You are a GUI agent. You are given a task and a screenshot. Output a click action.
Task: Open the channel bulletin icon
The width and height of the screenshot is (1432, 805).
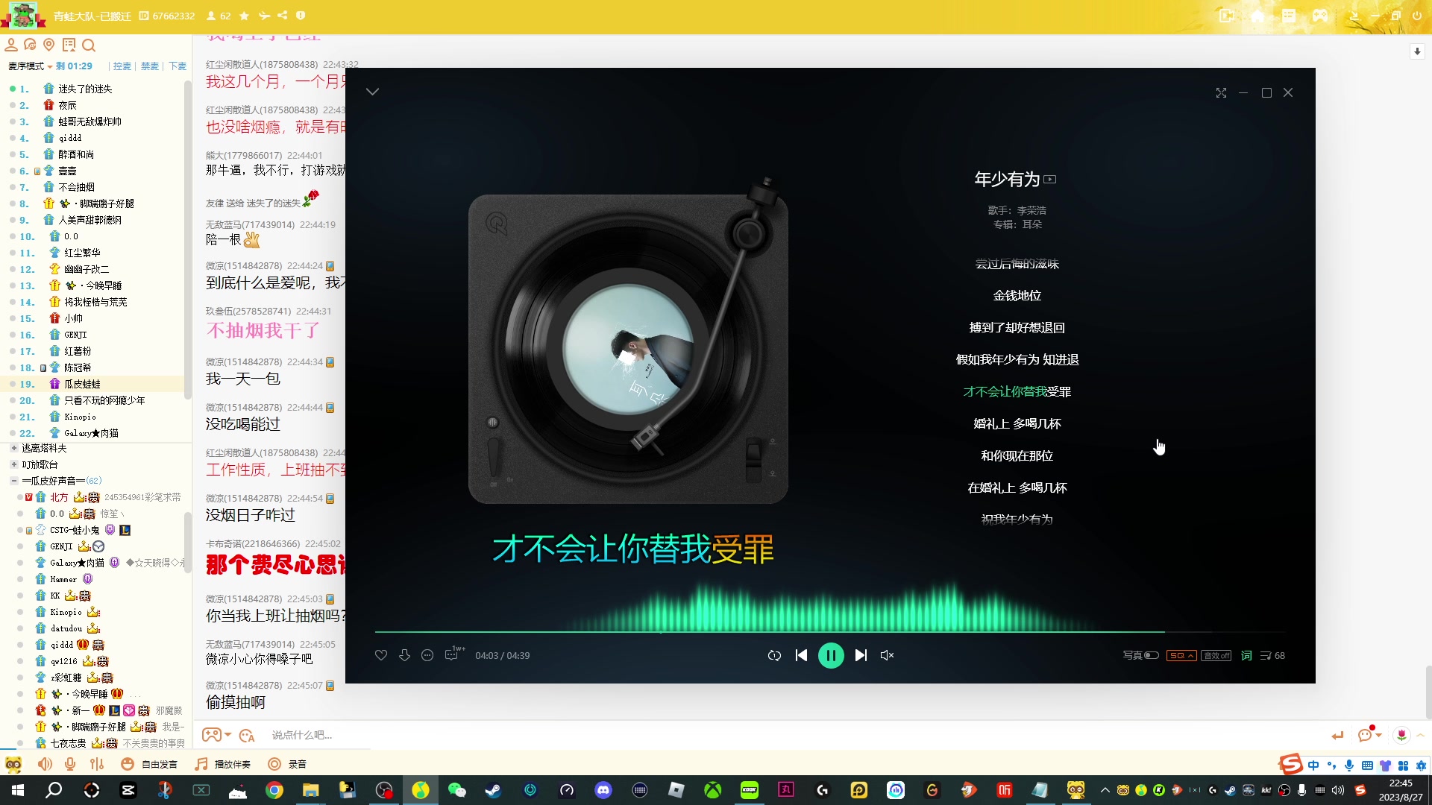(69, 45)
